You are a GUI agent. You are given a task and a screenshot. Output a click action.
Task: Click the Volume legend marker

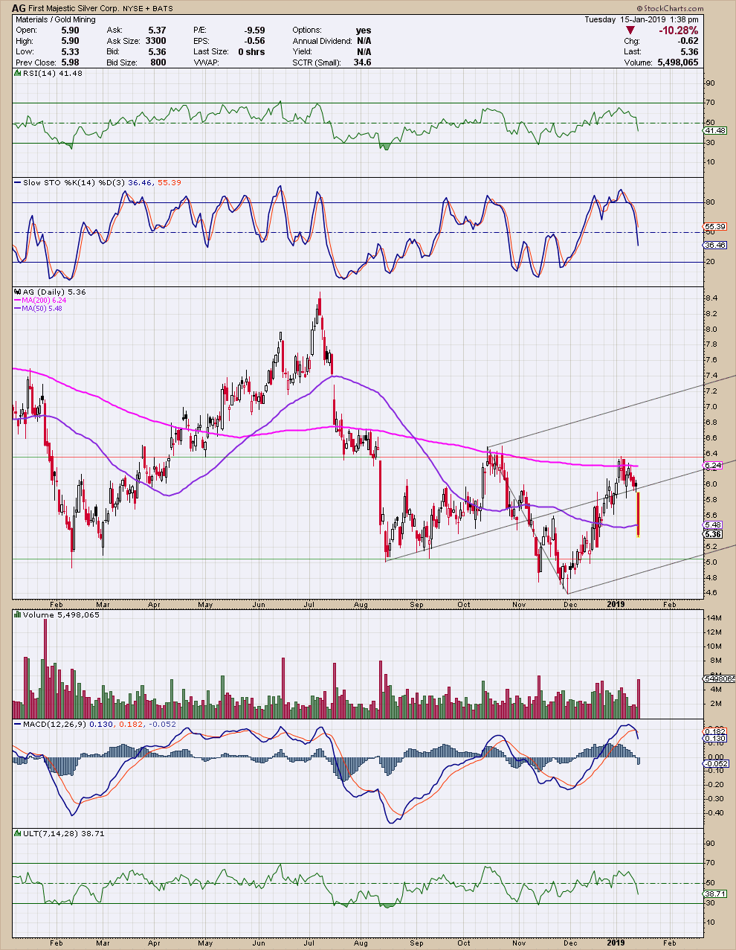(x=17, y=615)
